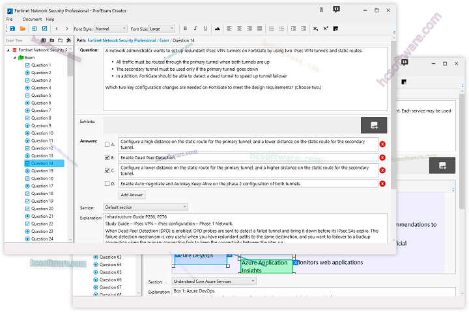Click the Edit document icon
This screenshot has height=312, width=469.
coord(44,29)
